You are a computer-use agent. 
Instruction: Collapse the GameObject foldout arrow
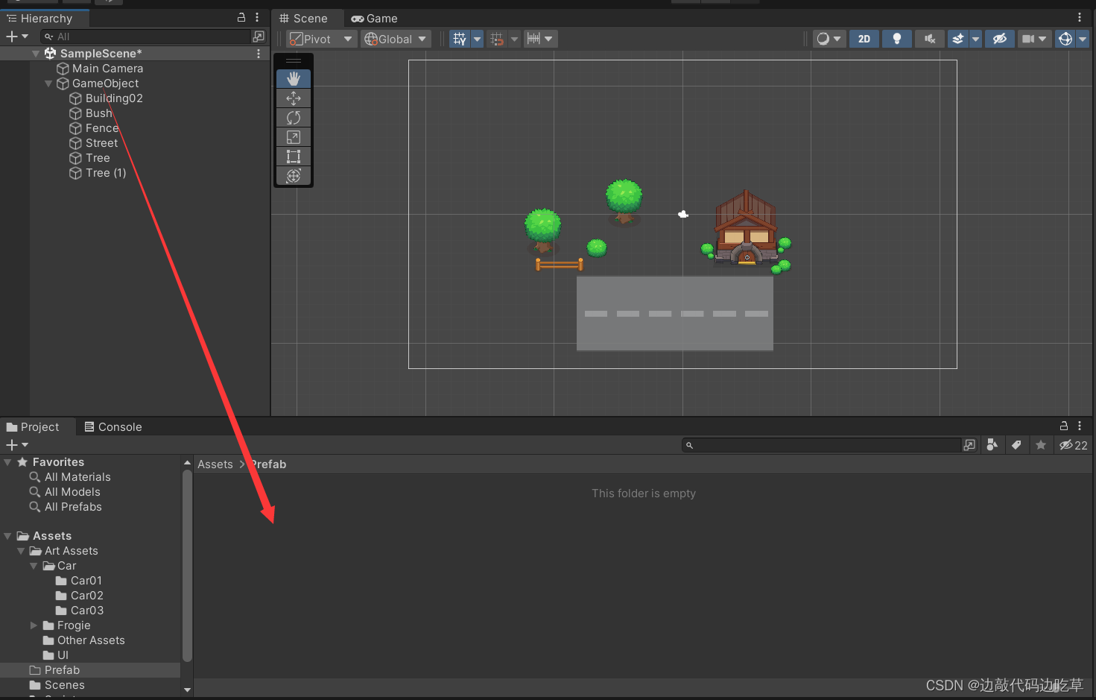coord(48,83)
